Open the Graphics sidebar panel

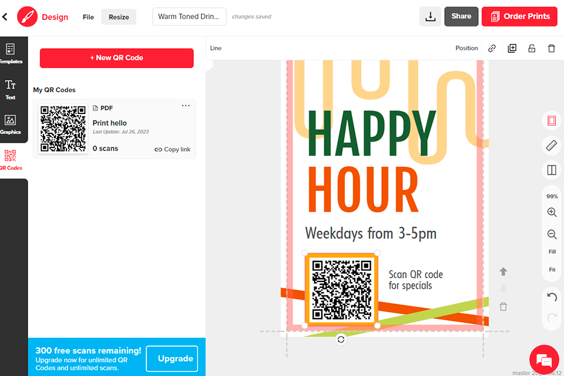point(11,125)
